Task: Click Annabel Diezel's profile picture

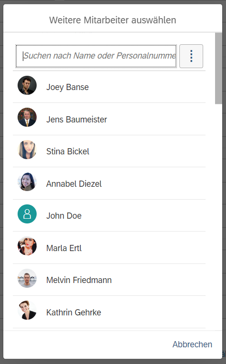Action: pos(27,182)
